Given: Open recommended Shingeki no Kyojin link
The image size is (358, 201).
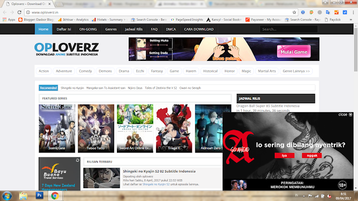Looking at the screenshot, I should pyautogui.click(x=72, y=88).
